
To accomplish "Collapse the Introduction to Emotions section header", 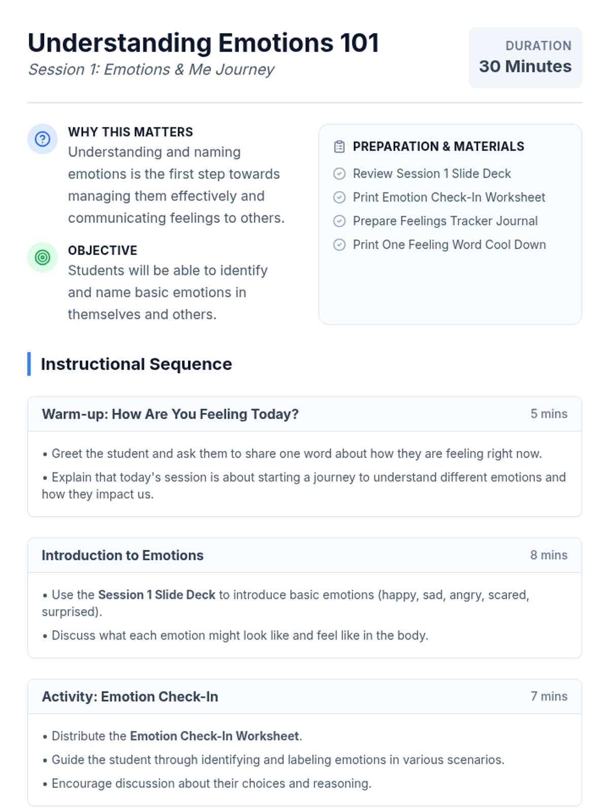I will 122,555.
